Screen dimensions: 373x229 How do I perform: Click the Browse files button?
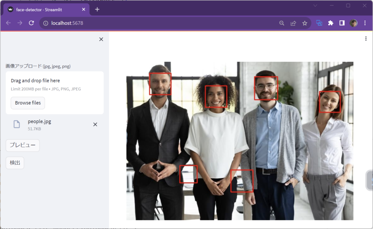click(x=28, y=103)
